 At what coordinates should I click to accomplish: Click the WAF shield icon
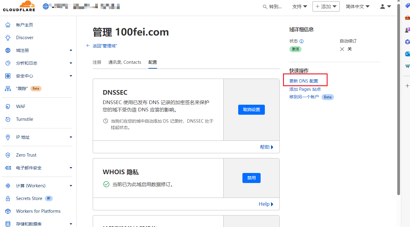pyautogui.click(x=8, y=107)
